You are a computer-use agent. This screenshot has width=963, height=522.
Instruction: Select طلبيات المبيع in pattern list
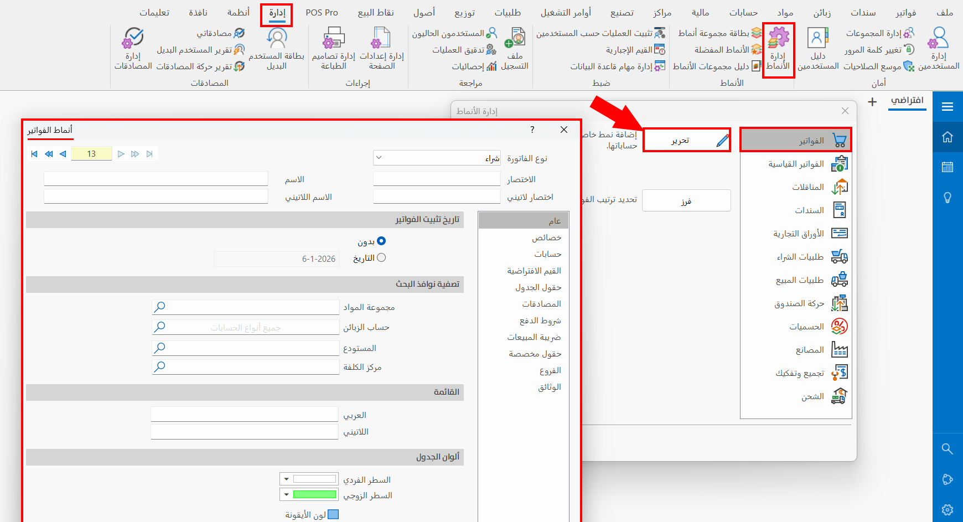(x=796, y=280)
